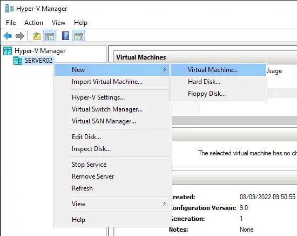Select Hyper-V Manager root node label
This screenshot has height=236, width=297.
(x=40, y=51)
